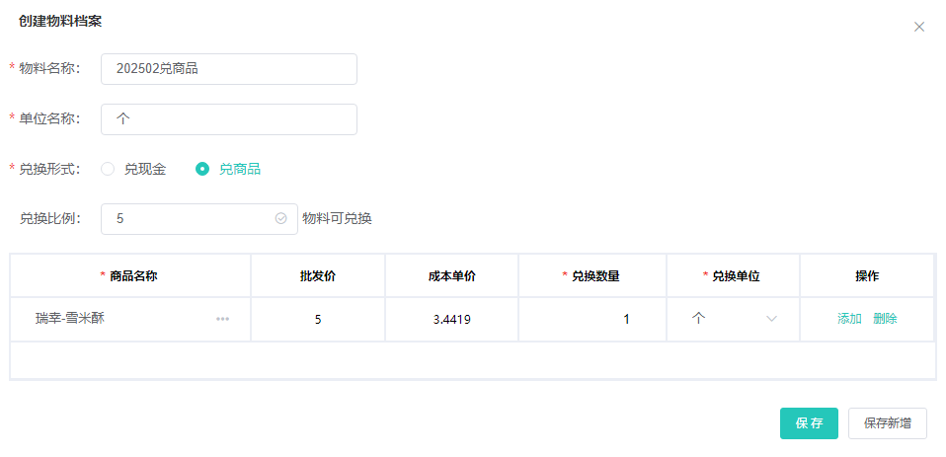Select the 兑商品 radio option
The height and width of the screenshot is (457, 946).
202,169
